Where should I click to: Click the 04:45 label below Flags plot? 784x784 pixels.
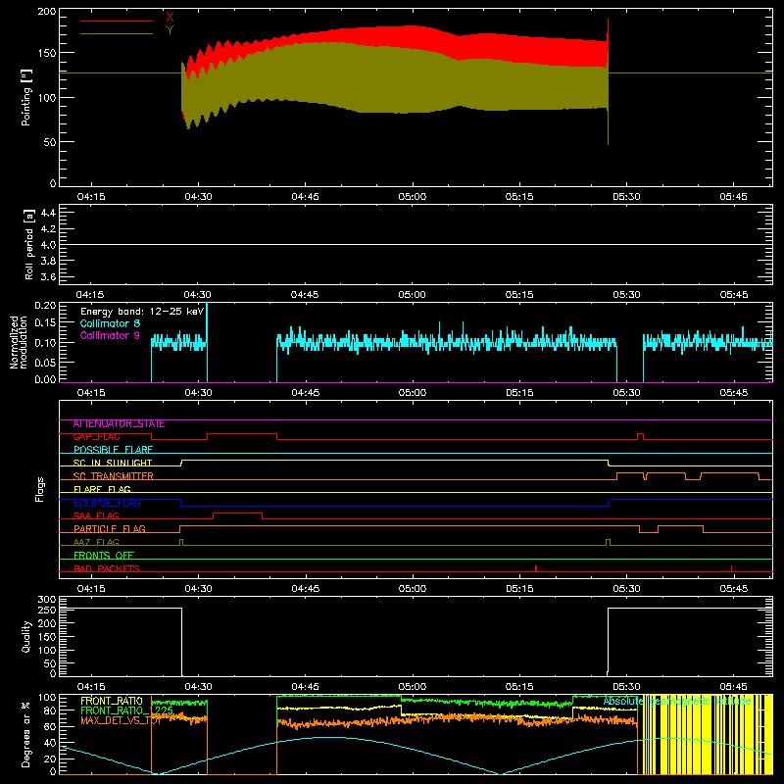pyautogui.click(x=305, y=589)
